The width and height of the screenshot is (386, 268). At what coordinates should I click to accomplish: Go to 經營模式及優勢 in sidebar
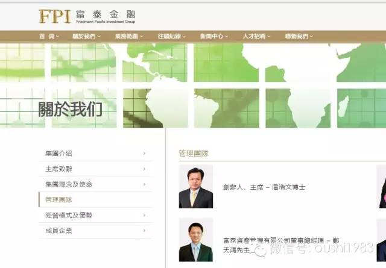click(x=95, y=216)
